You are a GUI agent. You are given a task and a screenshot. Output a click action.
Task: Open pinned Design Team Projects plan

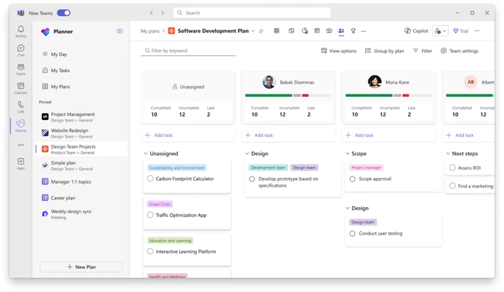point(82,149)
